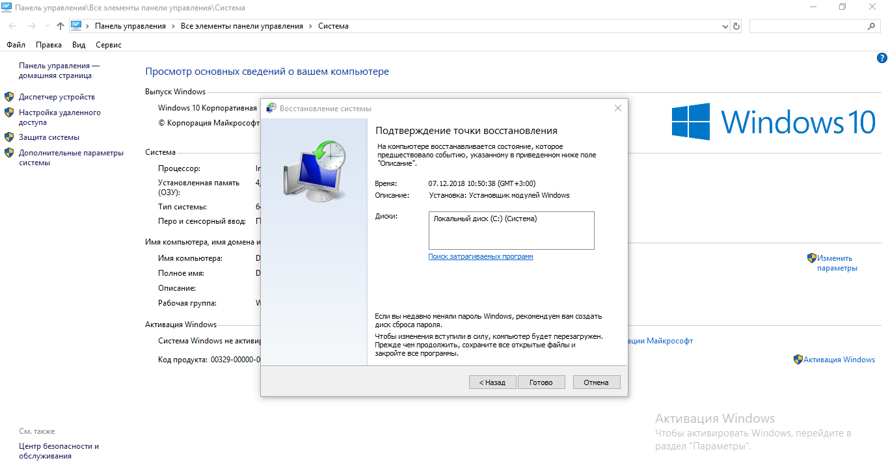The width and height of the screenshot is (888, 467).
Task: Click the shield icon beside Настройка удаленного доступа
Action: click(9, 112)
